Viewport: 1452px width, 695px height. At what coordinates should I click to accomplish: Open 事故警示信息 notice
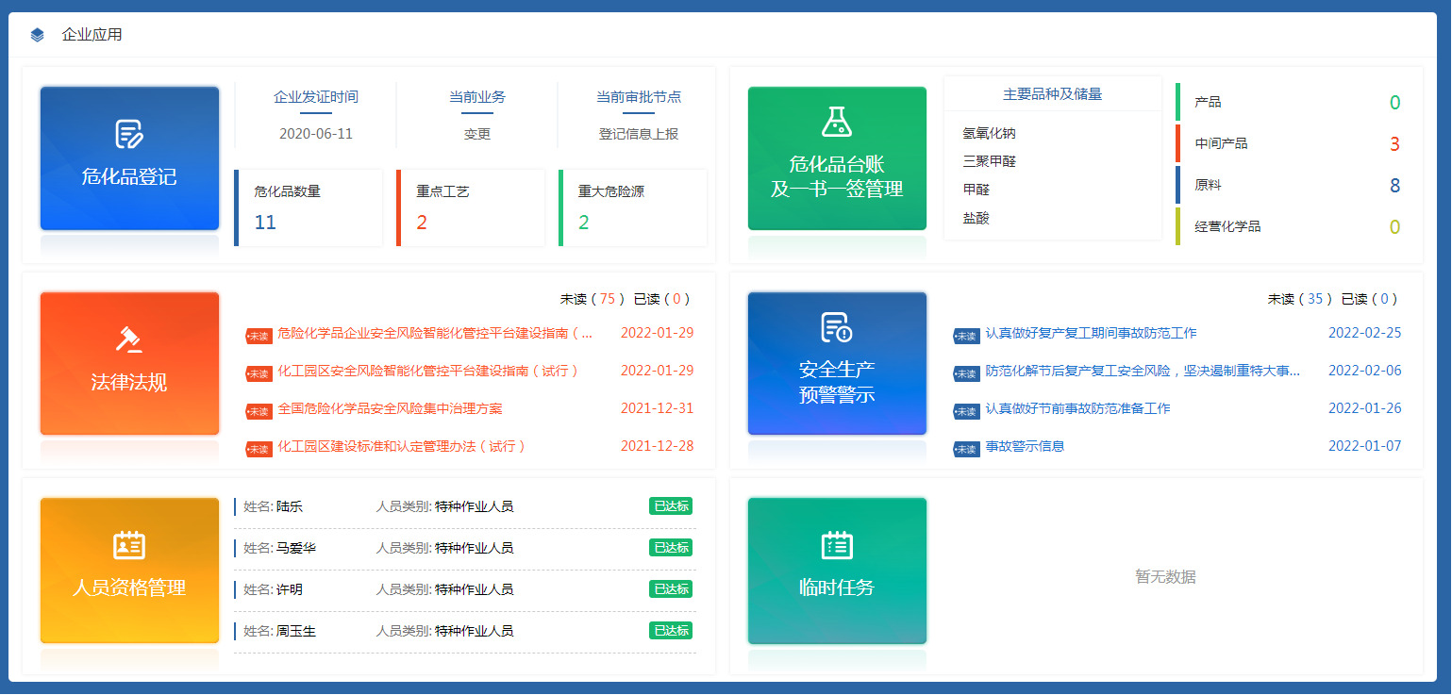tap(1025, 446)
